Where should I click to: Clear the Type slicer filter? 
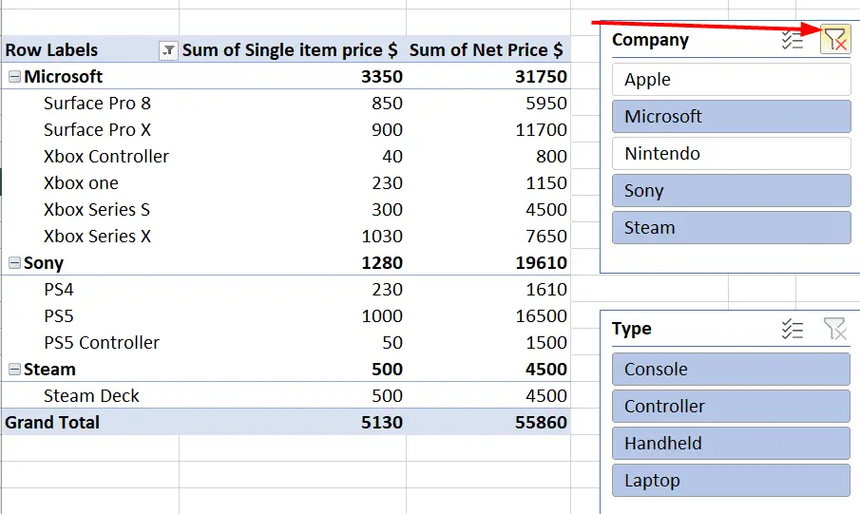pos(834,329)
